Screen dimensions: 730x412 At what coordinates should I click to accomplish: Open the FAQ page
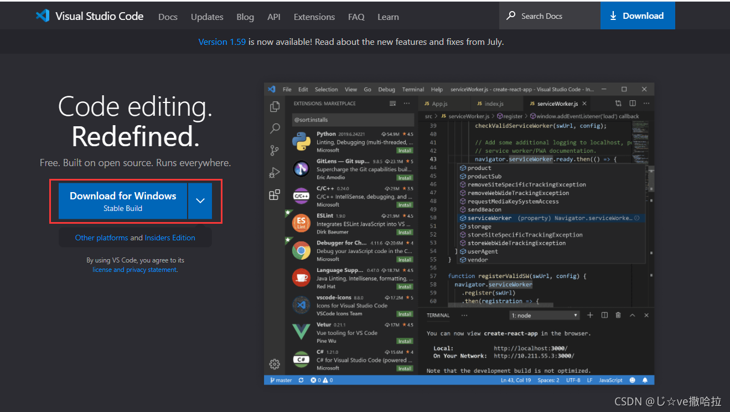point(356,17)
